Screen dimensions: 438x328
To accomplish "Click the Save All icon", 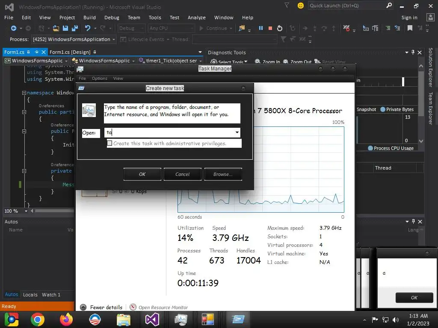I will click(x=75, y=28).
